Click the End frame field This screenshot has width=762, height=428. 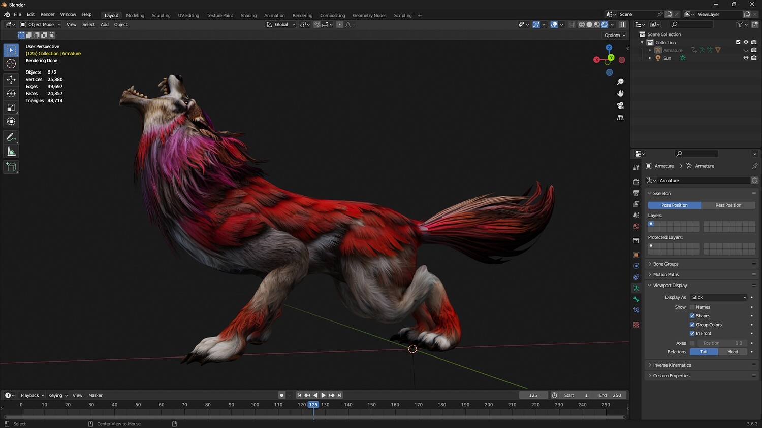pos(610,395)
